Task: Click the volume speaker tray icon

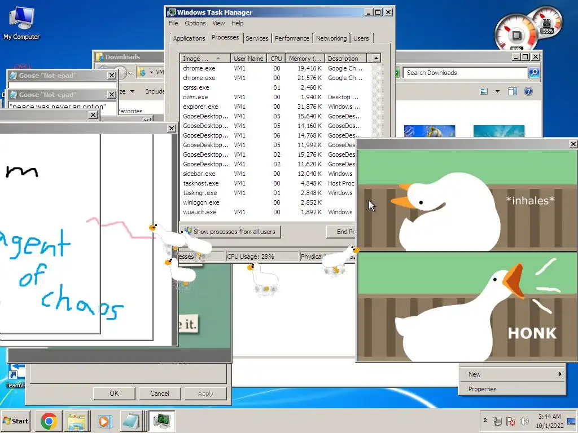Action: [524, 421]
